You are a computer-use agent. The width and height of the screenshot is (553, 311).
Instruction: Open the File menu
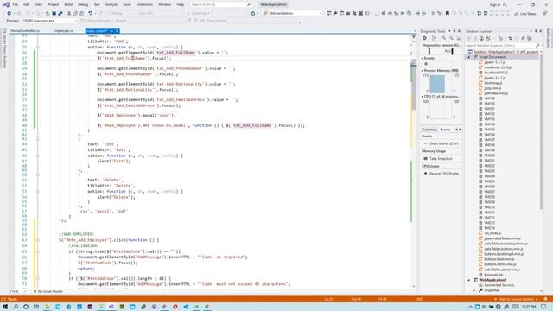pos(16,4)
